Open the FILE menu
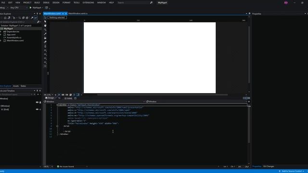Viewport: 308px width, 173px height. (3, 2)
